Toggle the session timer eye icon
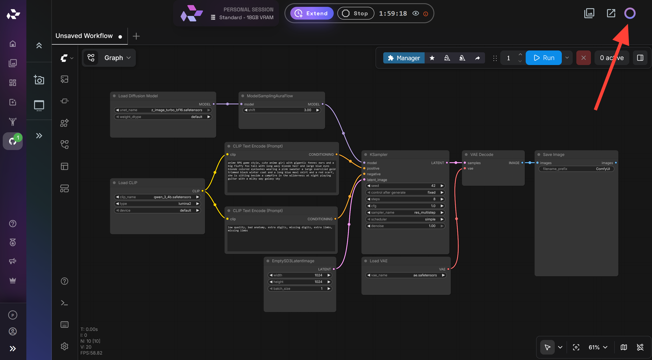The height and width of the screenshot is (360, 652). coord(416,13)
